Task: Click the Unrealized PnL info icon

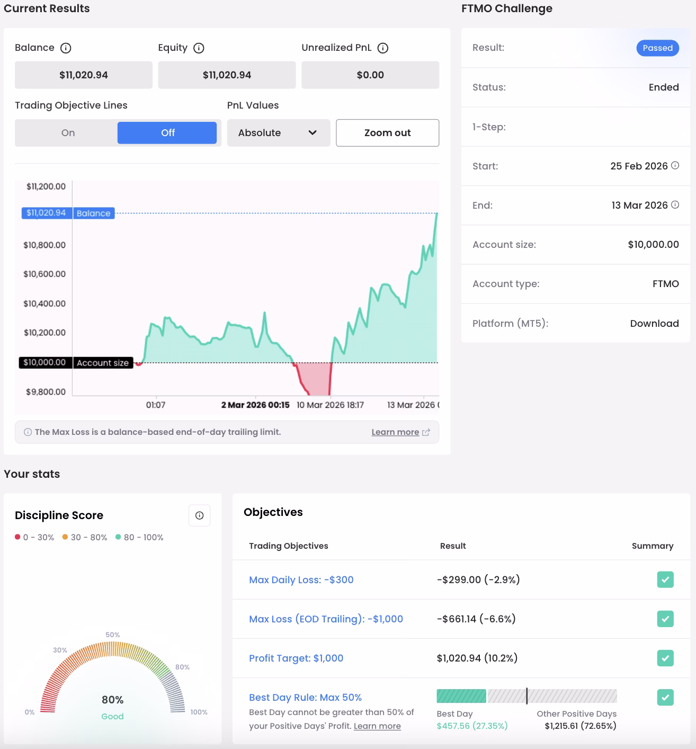Action: click(x=382, y=48)
